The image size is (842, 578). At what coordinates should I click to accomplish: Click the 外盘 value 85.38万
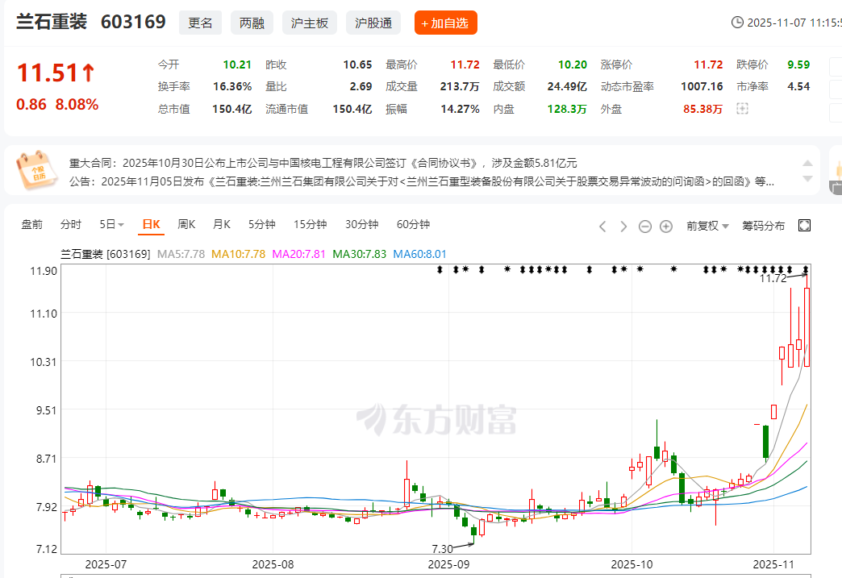(x=703, y=109)
